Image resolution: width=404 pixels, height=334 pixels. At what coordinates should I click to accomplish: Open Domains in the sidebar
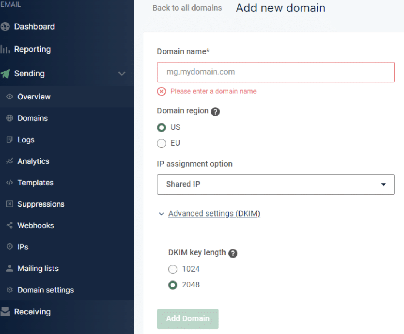tap(33, 118)
